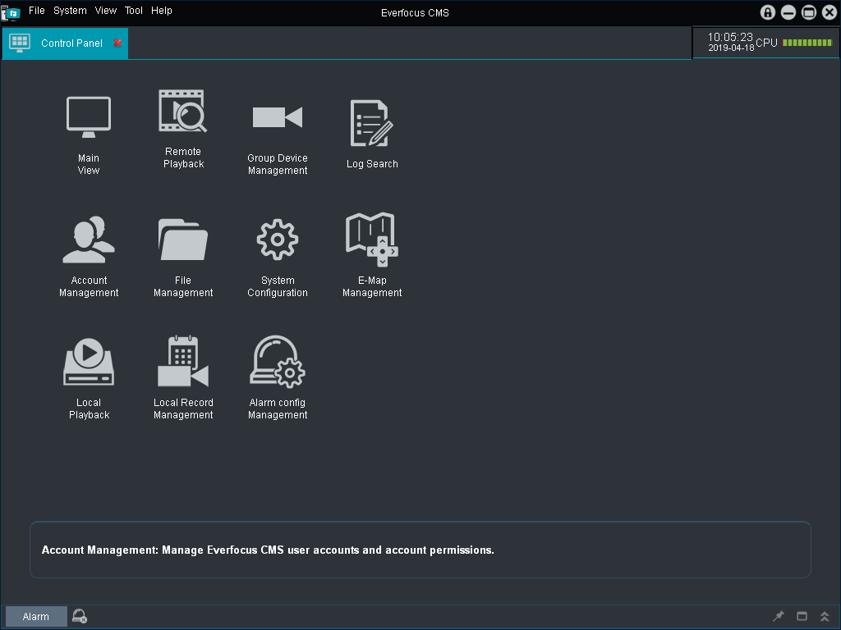
Task: Toggle the alarm siren icon in status bar
Action: pos(79,616)
